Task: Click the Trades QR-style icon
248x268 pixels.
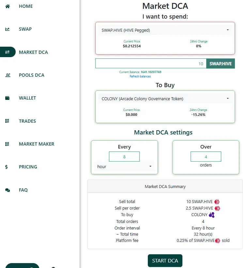Action: tap(7, 121)
